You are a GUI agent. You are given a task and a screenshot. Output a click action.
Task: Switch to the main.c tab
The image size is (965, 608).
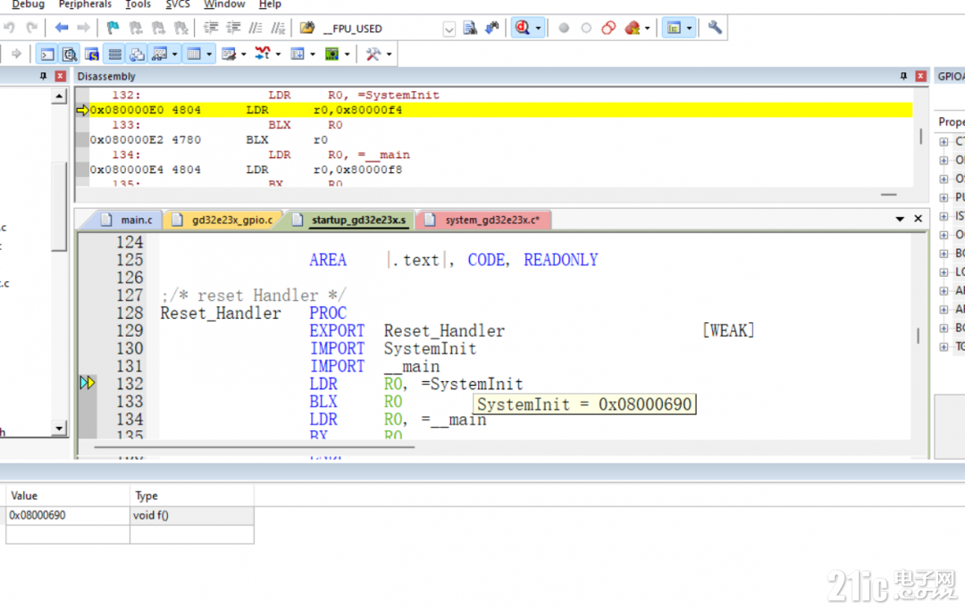[128, 221]
